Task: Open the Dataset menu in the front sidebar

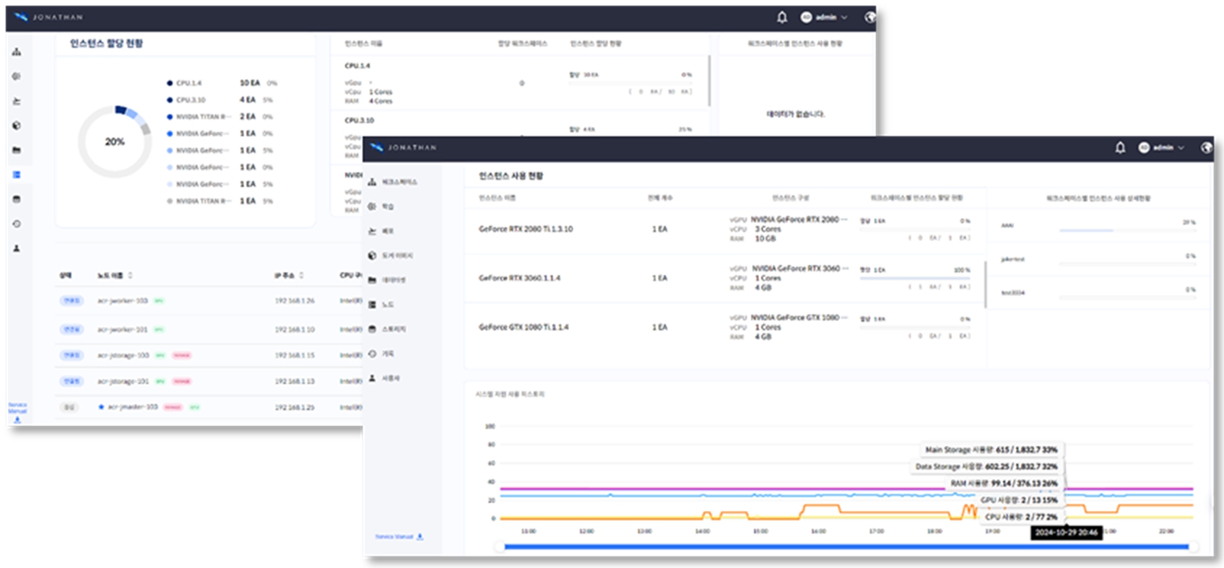Action: pos(387,280)
